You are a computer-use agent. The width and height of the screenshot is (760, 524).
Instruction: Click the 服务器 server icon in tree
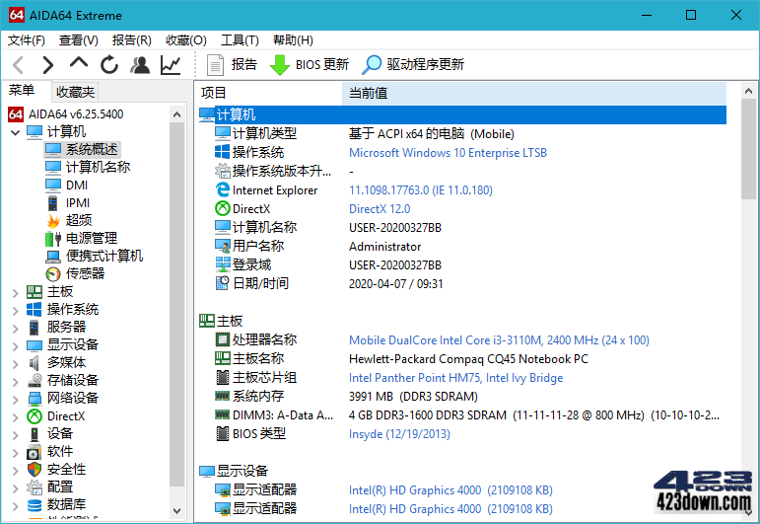click(35, 327)
